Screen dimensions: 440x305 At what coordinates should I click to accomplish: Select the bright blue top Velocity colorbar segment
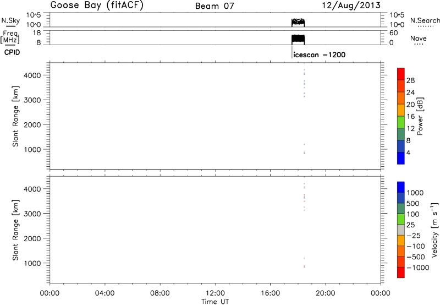[401, 187]
